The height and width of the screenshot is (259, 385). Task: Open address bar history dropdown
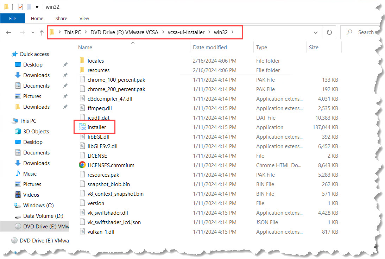point(316,32)
